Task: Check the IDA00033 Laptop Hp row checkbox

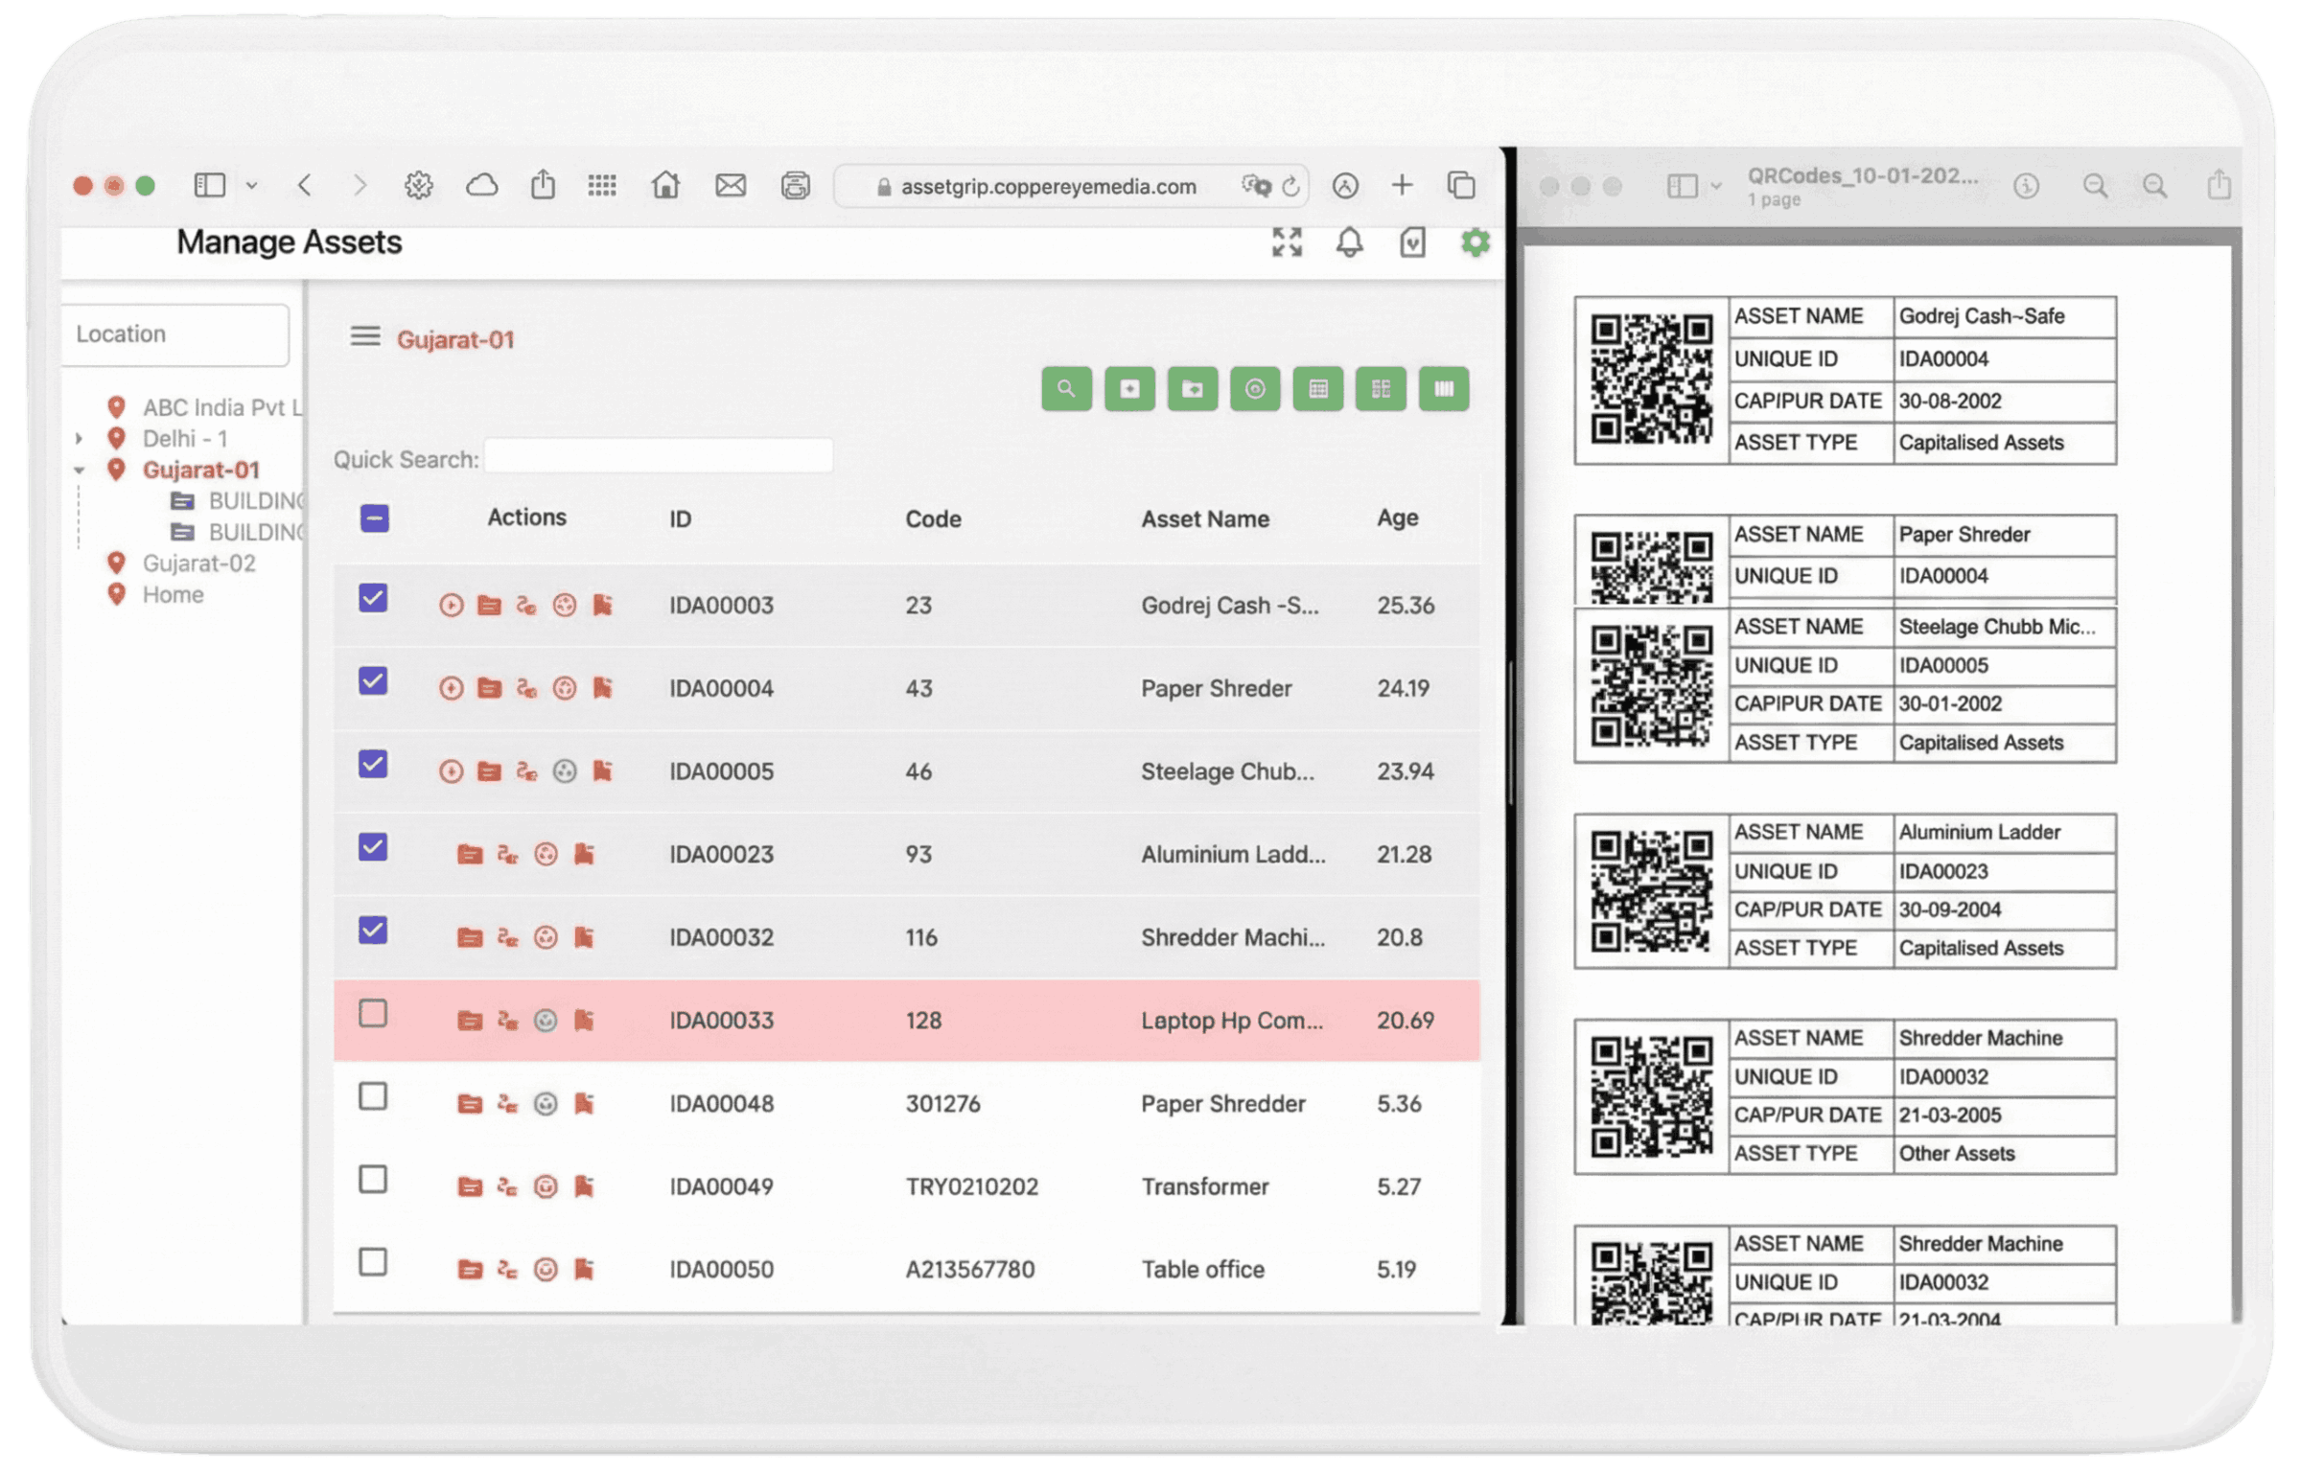Action: [x=373, y=1014]
